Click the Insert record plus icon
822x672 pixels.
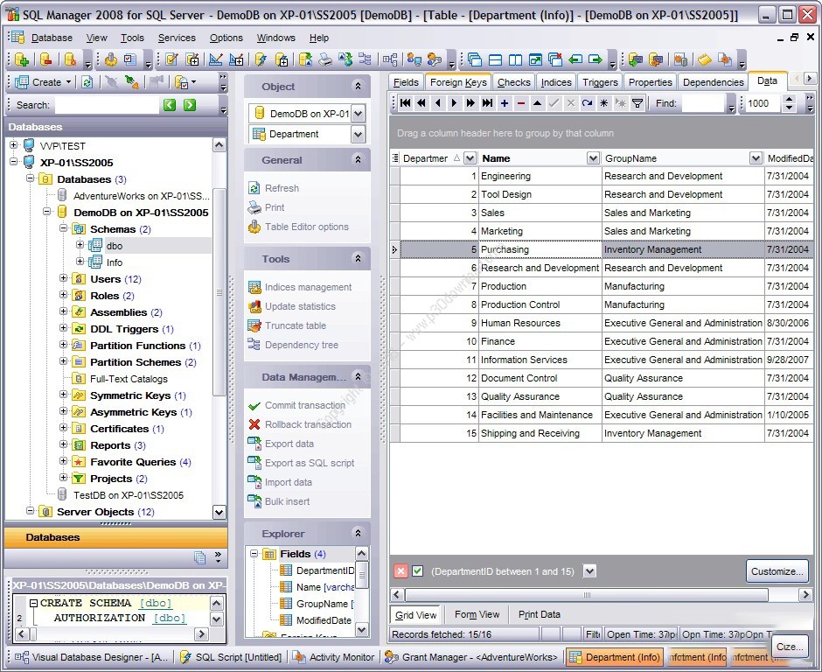[x=505, y=103]
